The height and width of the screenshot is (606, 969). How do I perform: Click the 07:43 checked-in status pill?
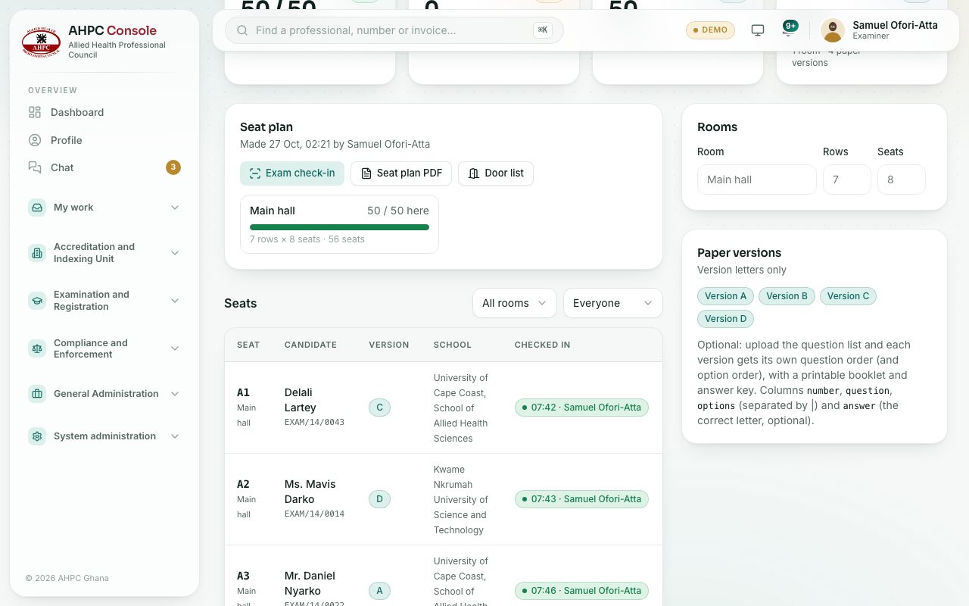click(581, 499)
